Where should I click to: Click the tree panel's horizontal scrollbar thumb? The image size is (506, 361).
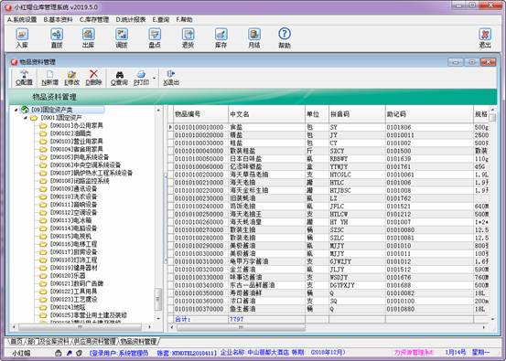point(80,327)
